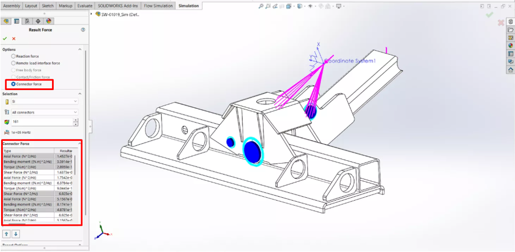Open the DimXpertManager crosshair tab

(38, 21)
